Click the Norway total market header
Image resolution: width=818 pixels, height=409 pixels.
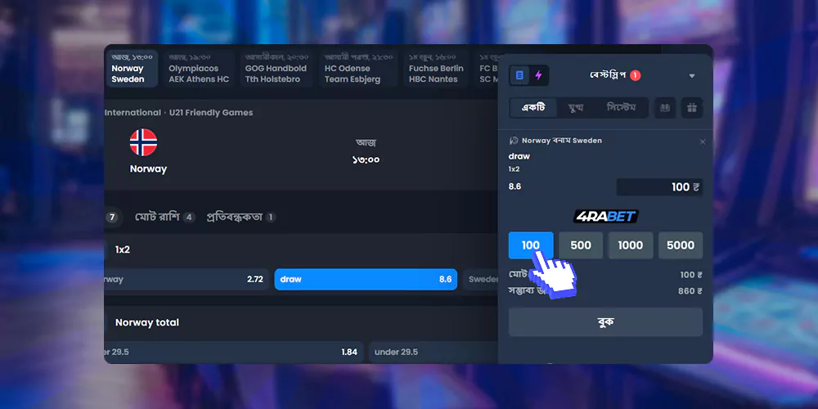coord(147,322)
